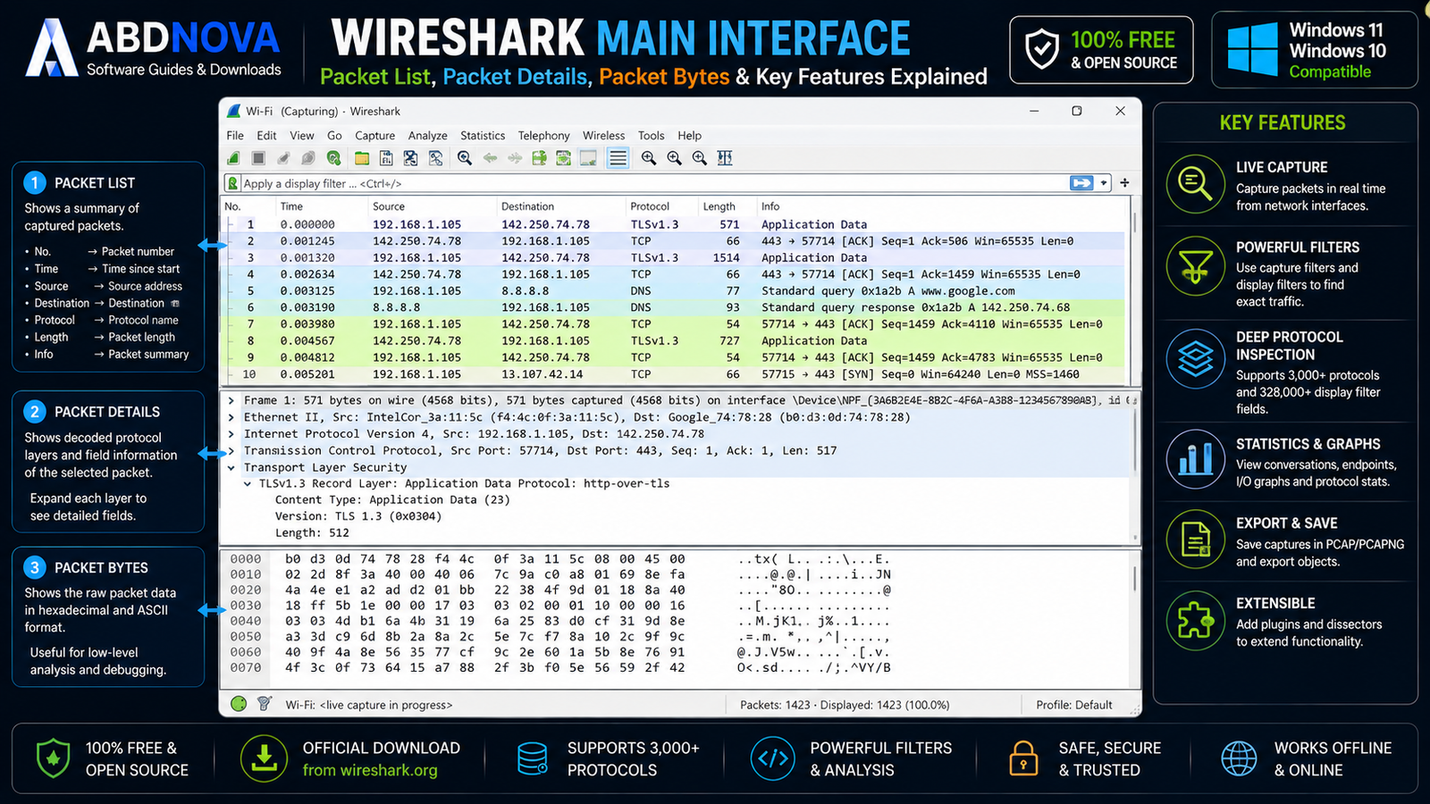Expand the Ethernet II layer

click(231, 417)
